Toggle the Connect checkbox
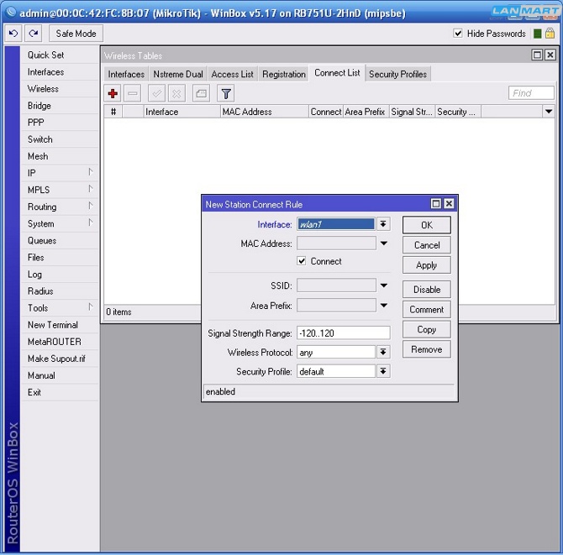This screenshot has height=555, width=563. tap(302, 261)
